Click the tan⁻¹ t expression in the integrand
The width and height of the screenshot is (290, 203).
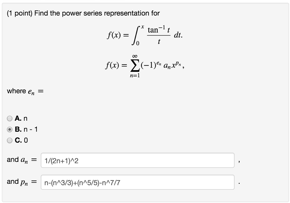tap(159, 30)
